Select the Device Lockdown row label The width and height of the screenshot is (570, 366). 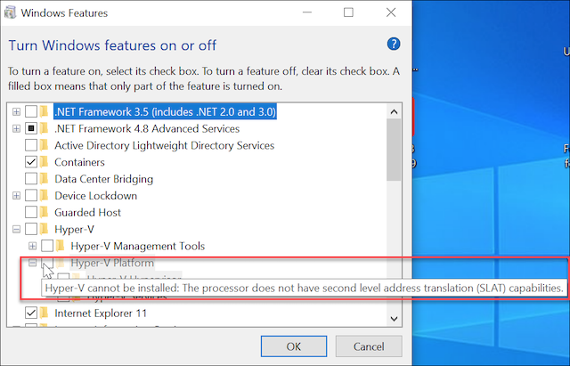click(x=96, y=196)
